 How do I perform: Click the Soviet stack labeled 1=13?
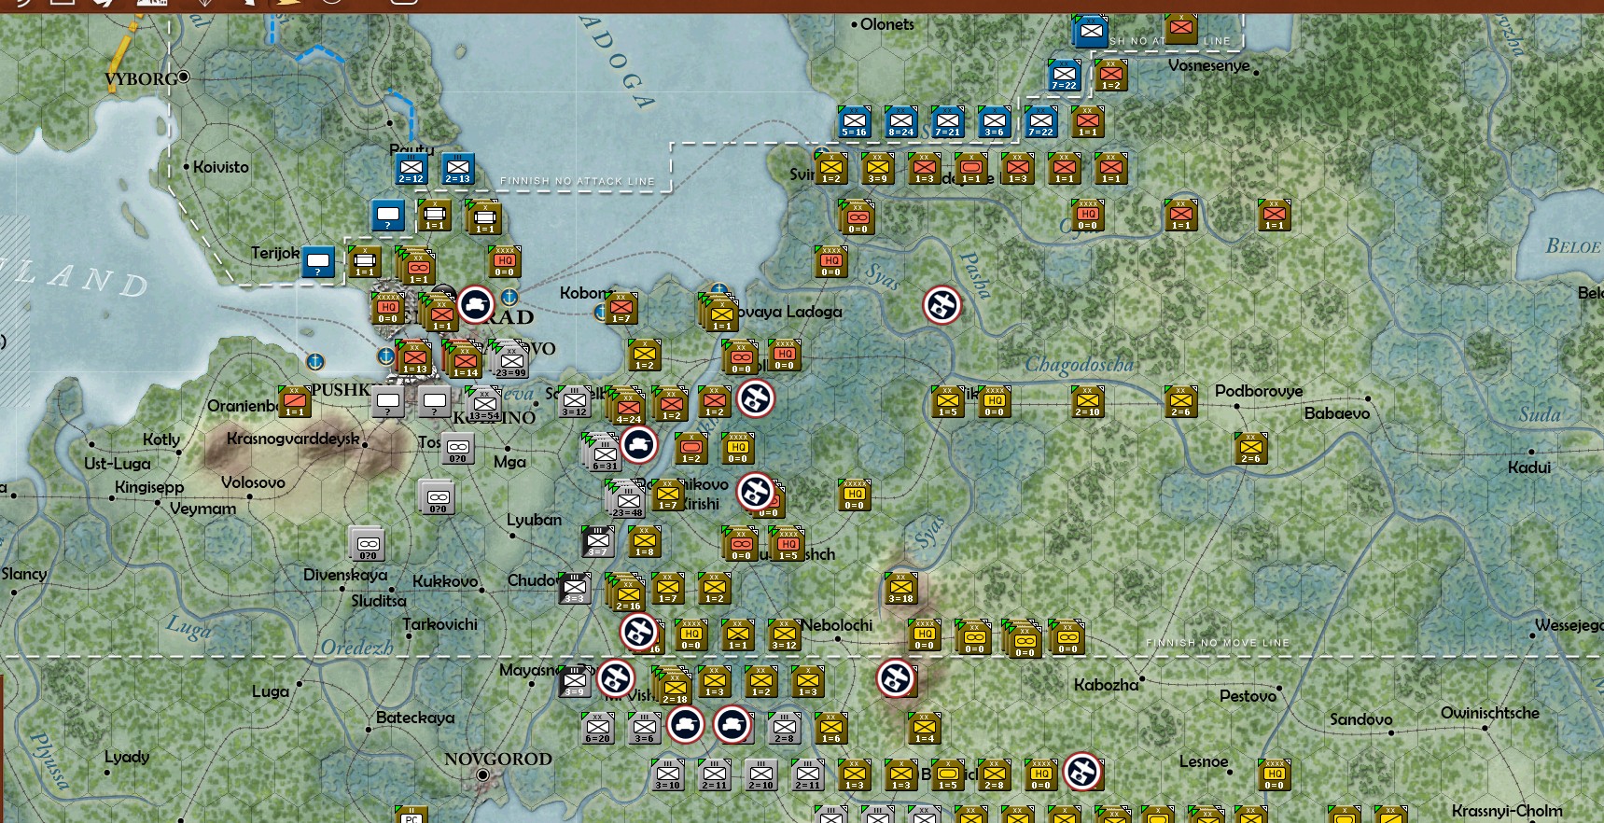pos(415,358)
